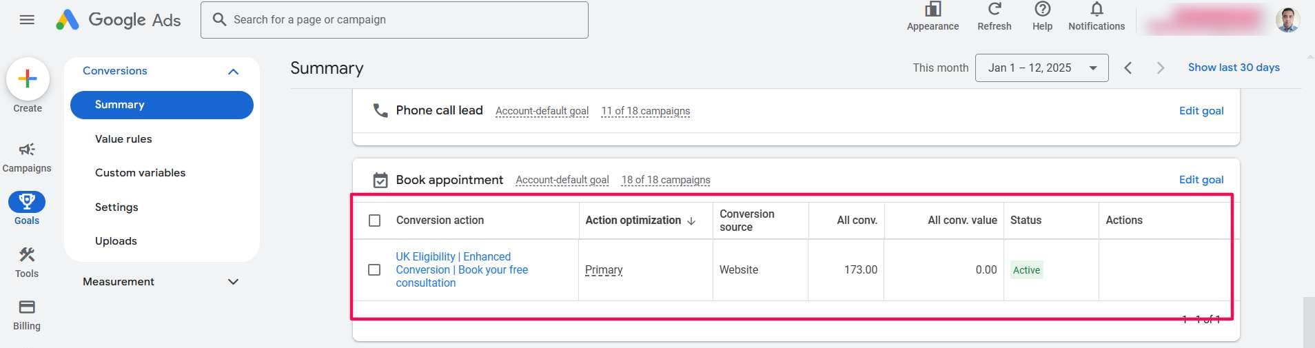The height and width of the screenshot is (348, 1315).
Task: Click Conversion action column header
Action: tap(440, 221)
